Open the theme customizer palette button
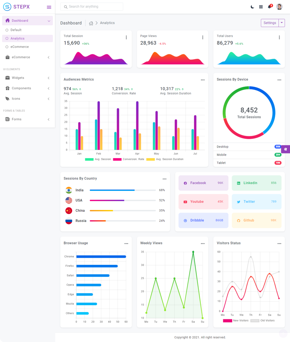Image resolution: width=290 pixels, height=342 pixels. click(285, 149)
